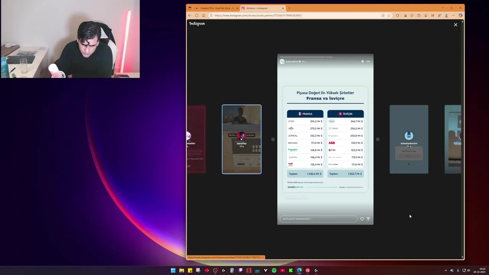Go back in the browser
The height and width of the screenshot is (275, 489).
coord(190,16)
